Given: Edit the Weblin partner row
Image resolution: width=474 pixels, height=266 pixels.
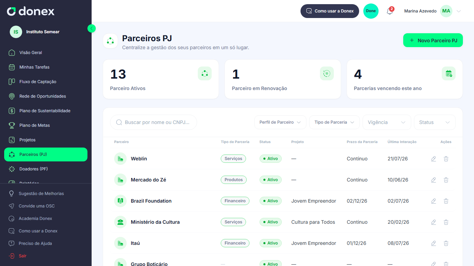Looking at the screenshot, I should point(433,159).
